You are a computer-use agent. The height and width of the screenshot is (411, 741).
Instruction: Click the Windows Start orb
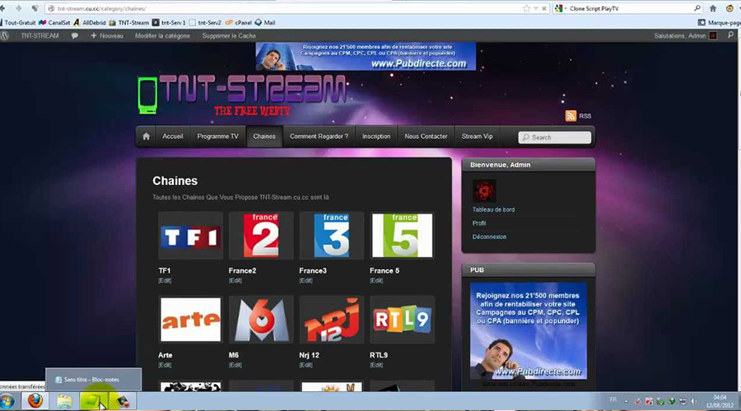7,402
